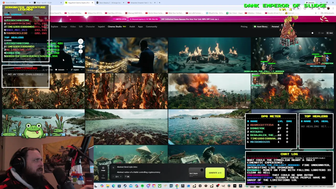Open the skeleton with conical hat thumbnail

click(130, 155)
